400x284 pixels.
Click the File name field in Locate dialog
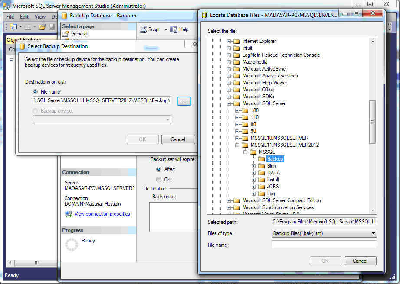click(x=324, y=245)
